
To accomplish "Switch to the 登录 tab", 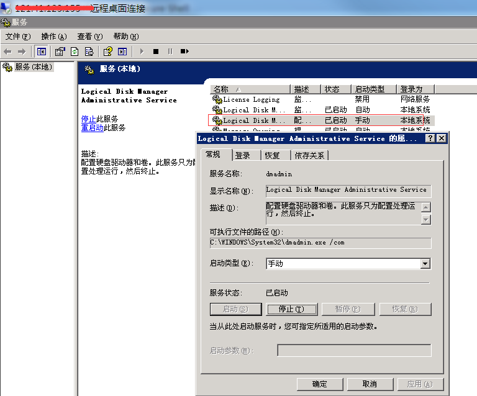I will click(x=243, y=155).
